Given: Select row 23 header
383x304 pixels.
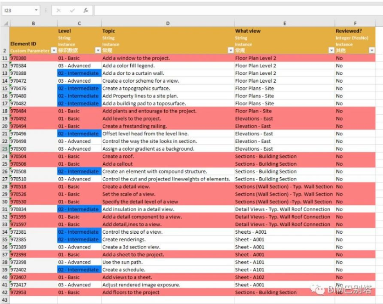Looking at the screenshot, I should point(5,149).
